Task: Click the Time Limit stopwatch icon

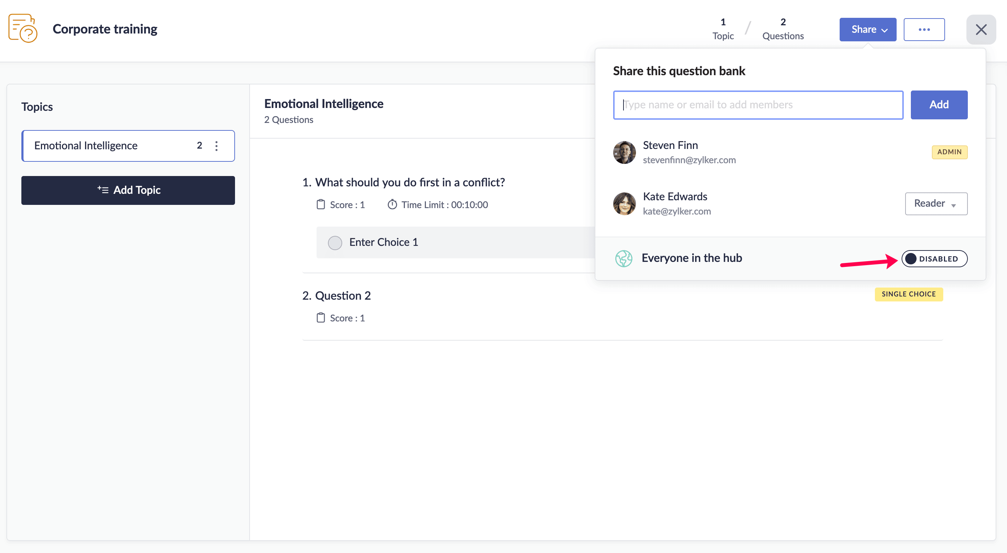Action: tap(392, 205)
